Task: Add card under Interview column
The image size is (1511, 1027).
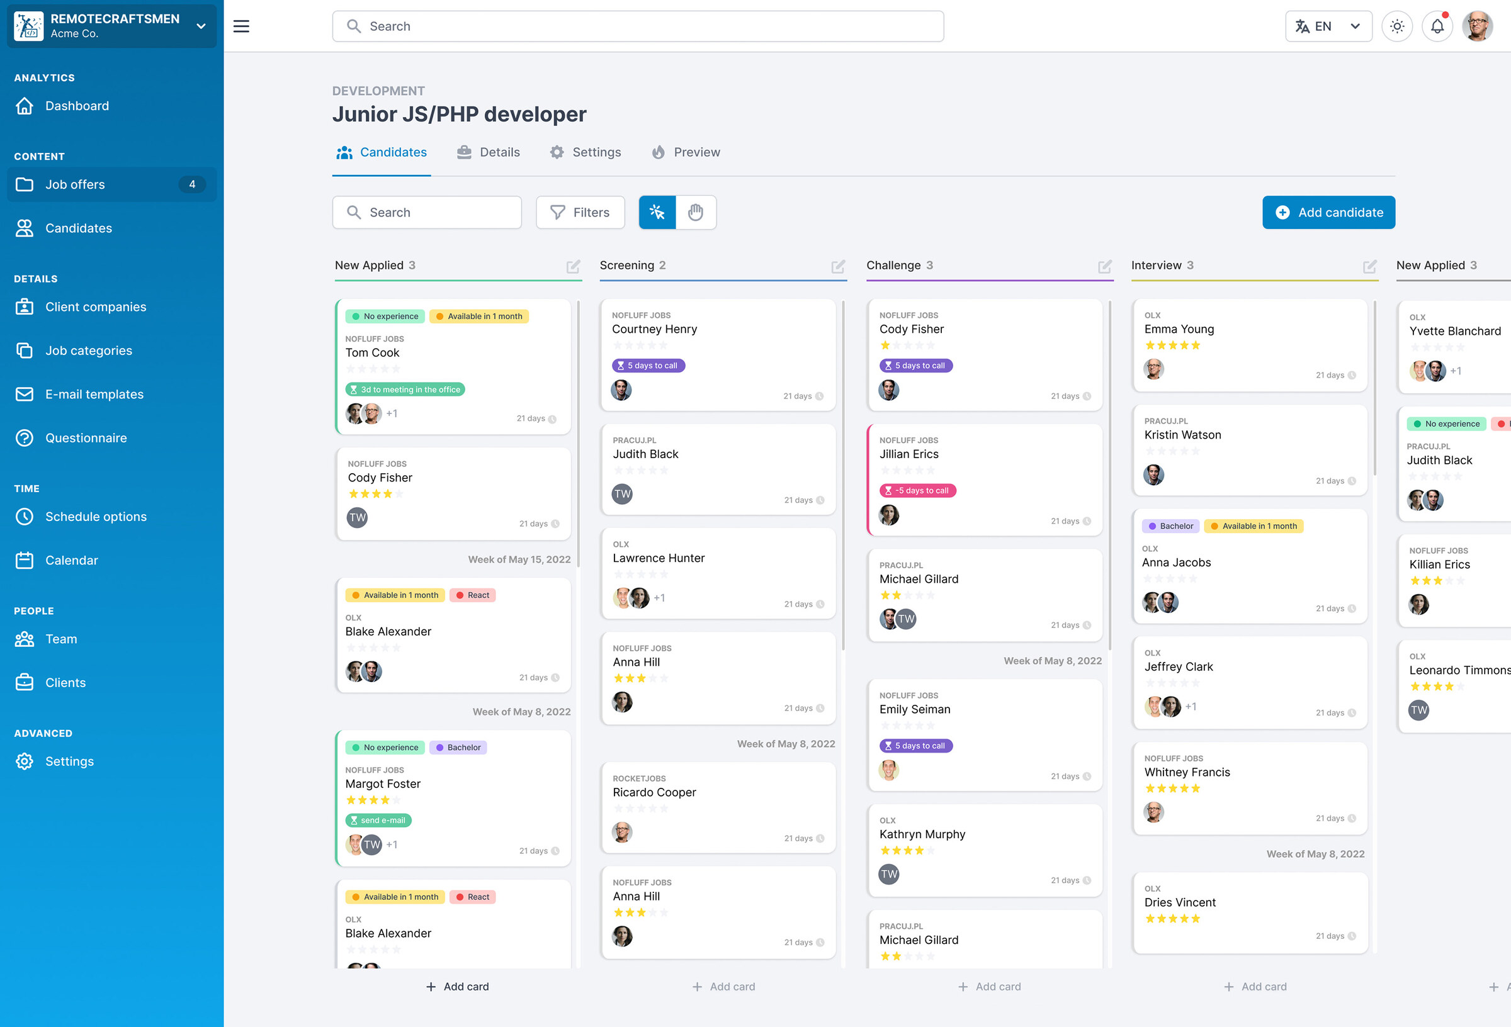Action: (1255, 987)
